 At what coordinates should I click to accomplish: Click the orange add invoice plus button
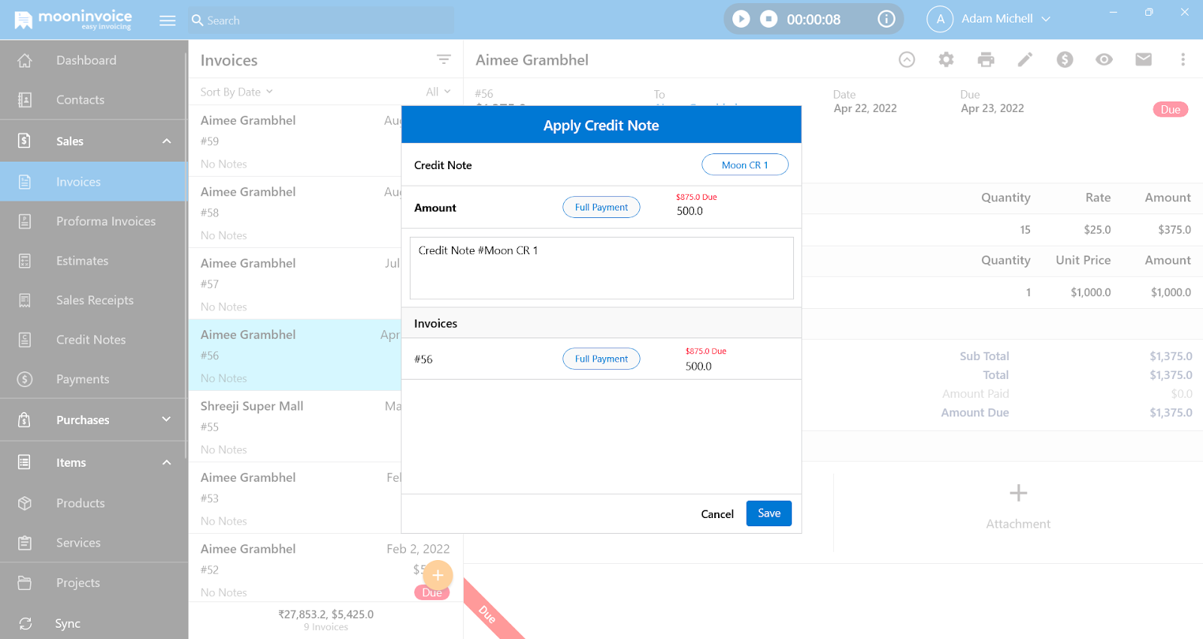point(438,575)
